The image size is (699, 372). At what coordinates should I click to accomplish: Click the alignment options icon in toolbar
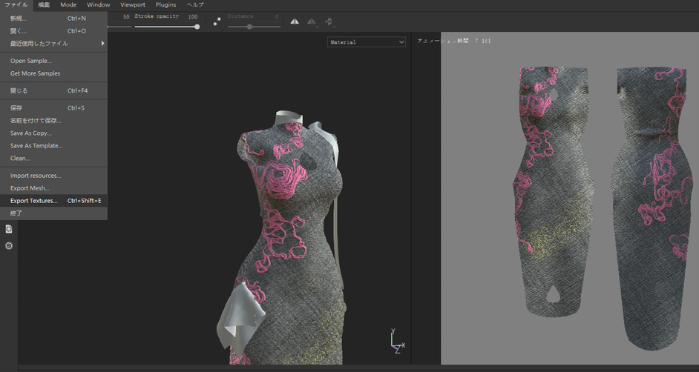click(329, 22)
